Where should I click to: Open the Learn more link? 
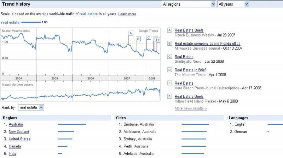127,14
